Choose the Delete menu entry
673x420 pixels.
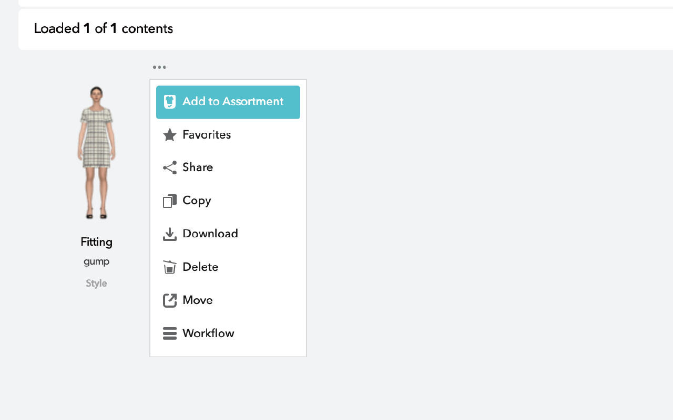pyautogui.click(x=228, y=267)
